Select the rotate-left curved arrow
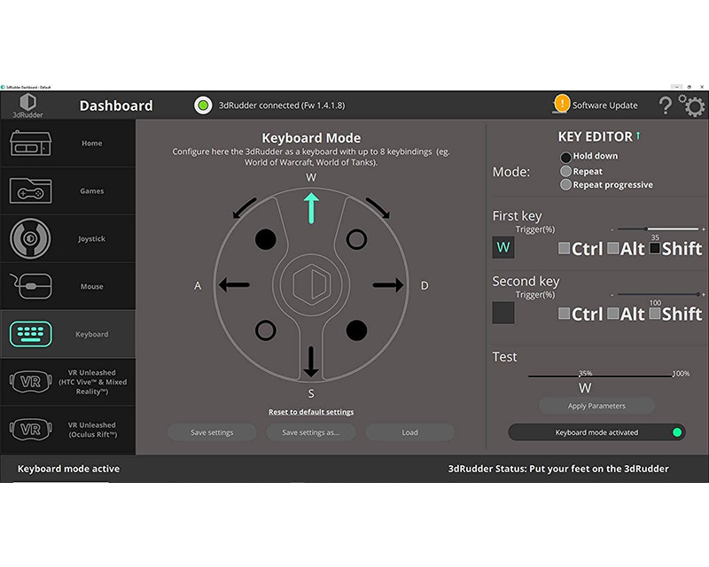709x567 pixels. coord(245,208)
